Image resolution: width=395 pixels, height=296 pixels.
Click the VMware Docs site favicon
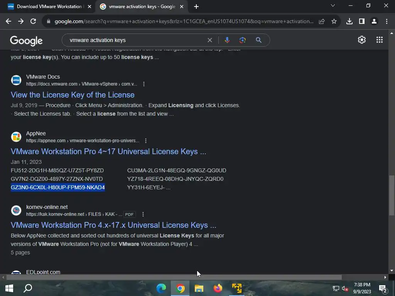[16, 80]
